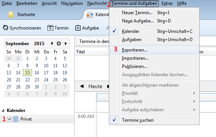Select August 31 in mini calendar

coord(18,59)
